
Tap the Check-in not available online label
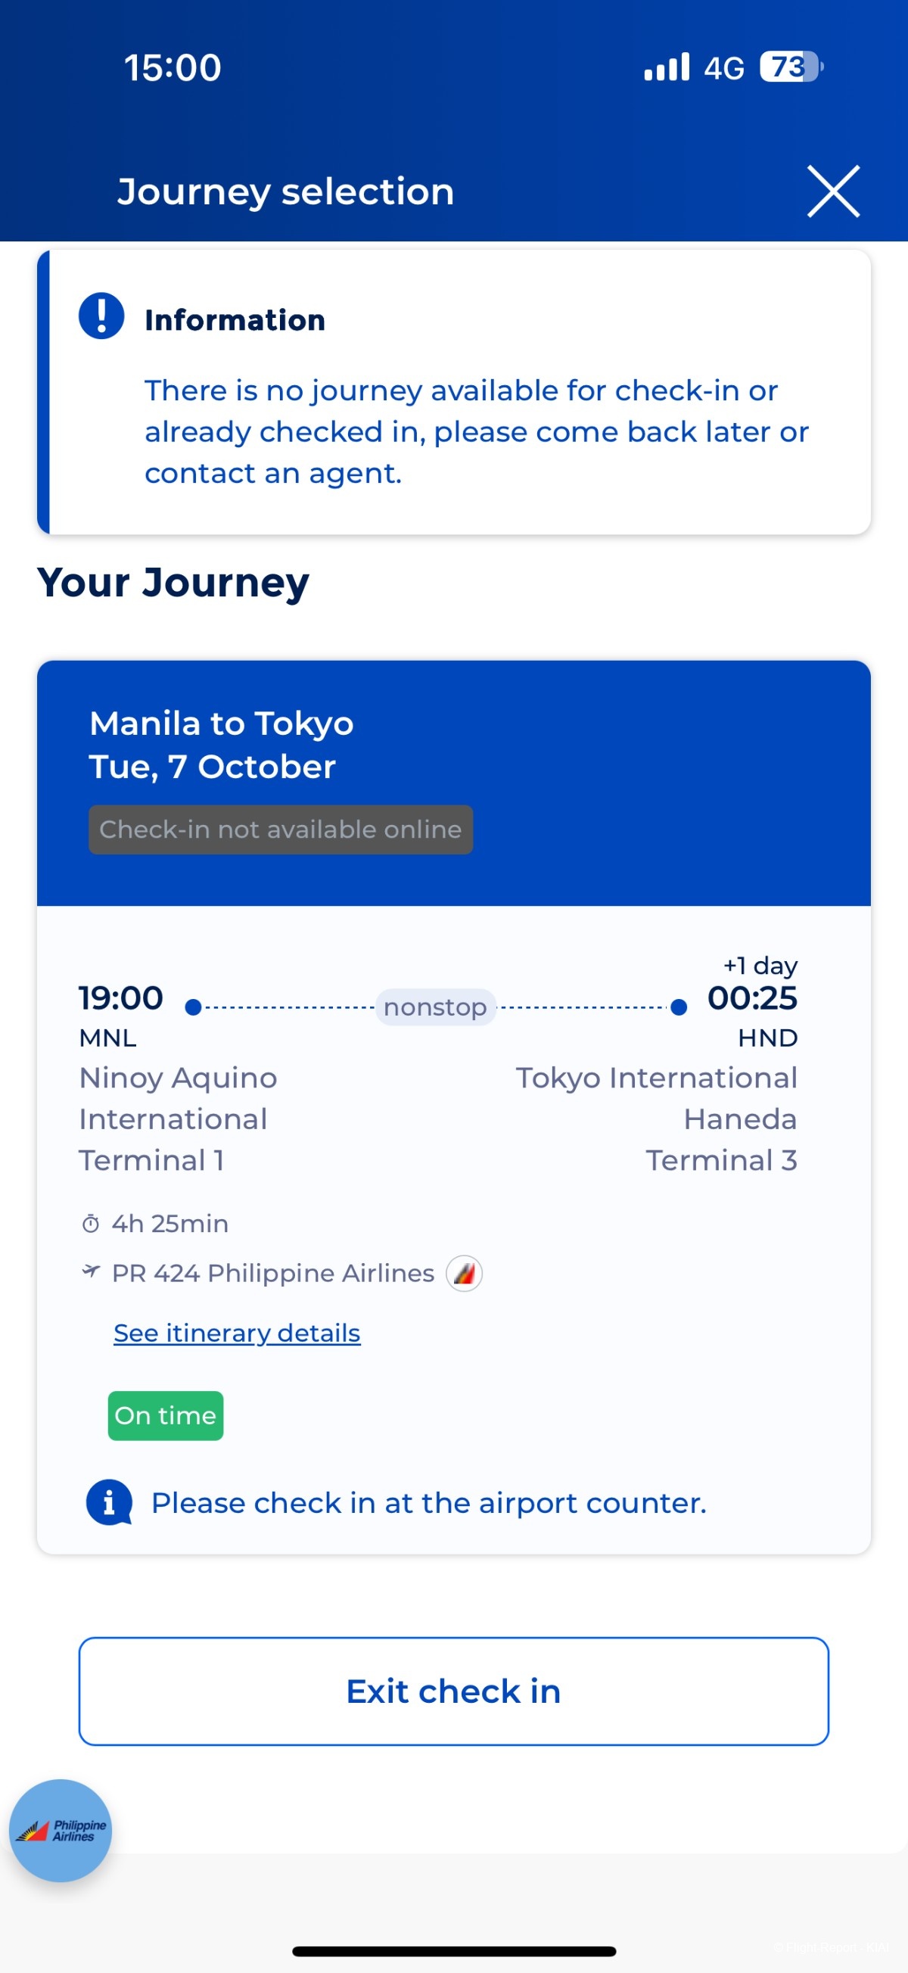pyautogui.click(x=280, y=829)
